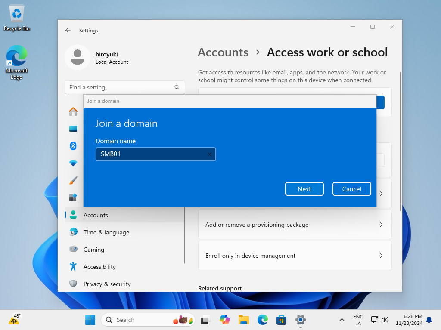Screen dimensions: 441x330
Task: Open the Home icon in sidebar
Action: pos(73,111)
